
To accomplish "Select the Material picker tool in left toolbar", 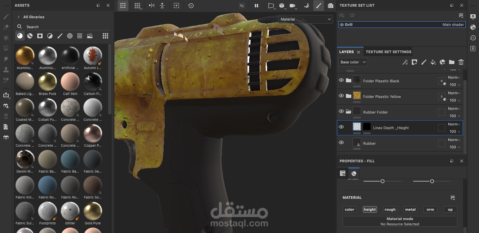I will [x=6, y=80].
